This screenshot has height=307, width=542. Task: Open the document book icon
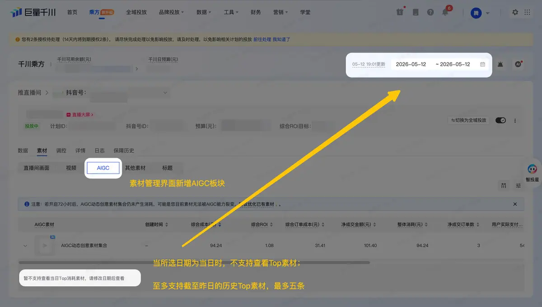(x=416, y=12)
